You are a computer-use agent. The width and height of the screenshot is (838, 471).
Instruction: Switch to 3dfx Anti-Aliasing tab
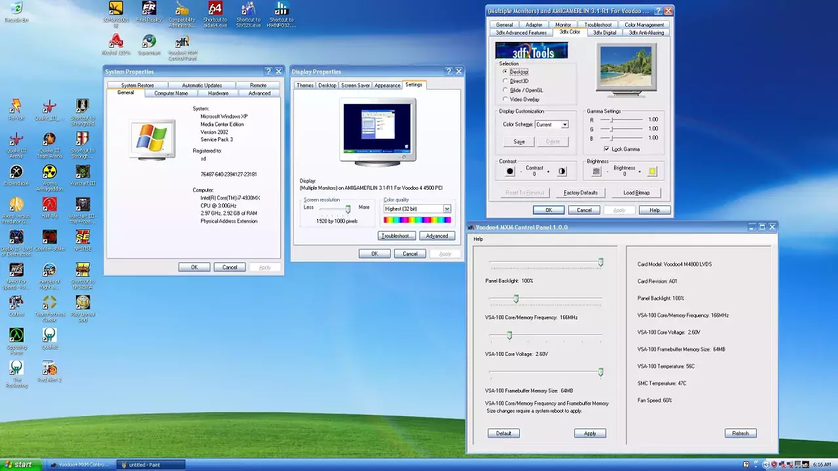pyautogui.click(x=646, y=32)
